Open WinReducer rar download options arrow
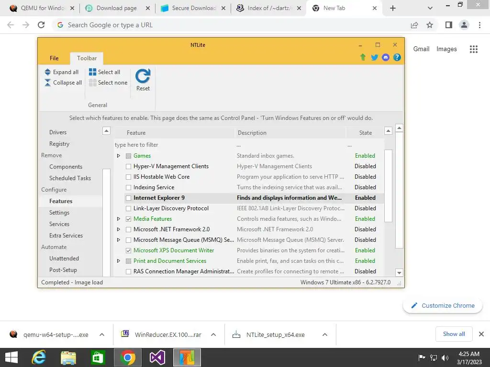The width and height of the screenshot is (490, 367). [213, 335]
